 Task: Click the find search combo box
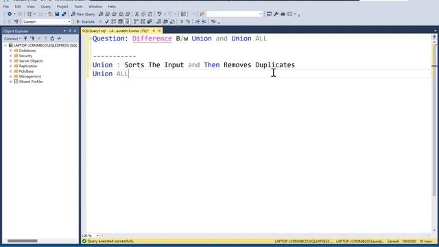tap(235, 14)
